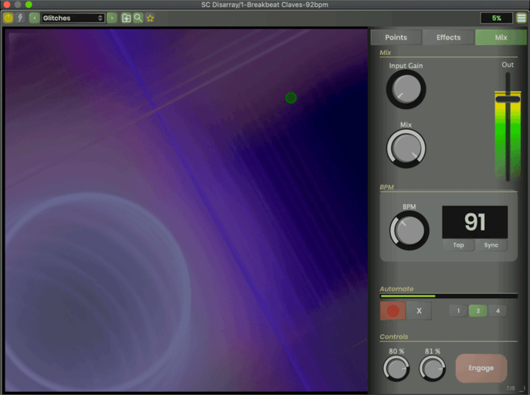Select automate length 4

click(498, 311)
